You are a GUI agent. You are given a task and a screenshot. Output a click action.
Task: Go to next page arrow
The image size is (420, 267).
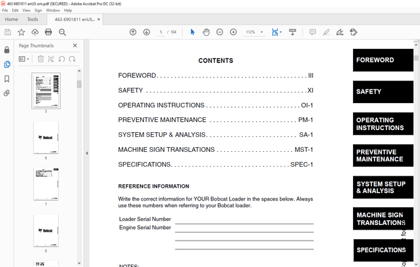[146, 32]
